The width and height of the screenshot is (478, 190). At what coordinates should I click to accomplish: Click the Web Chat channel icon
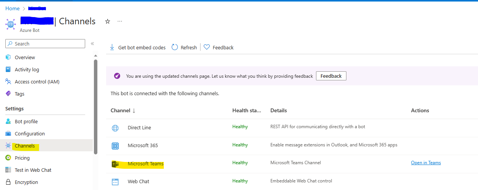115,182
